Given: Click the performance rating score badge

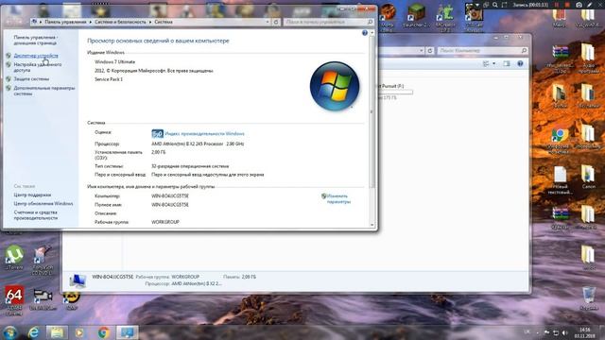Looking at the screenshot, I should point(158,134).
